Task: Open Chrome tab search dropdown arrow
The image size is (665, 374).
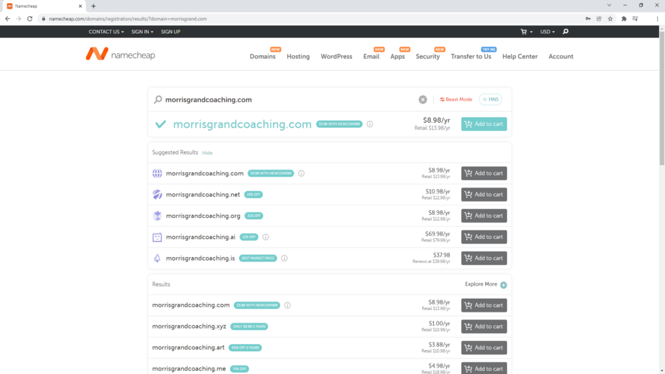Action: pyautogui.click(x=609, y=5)
